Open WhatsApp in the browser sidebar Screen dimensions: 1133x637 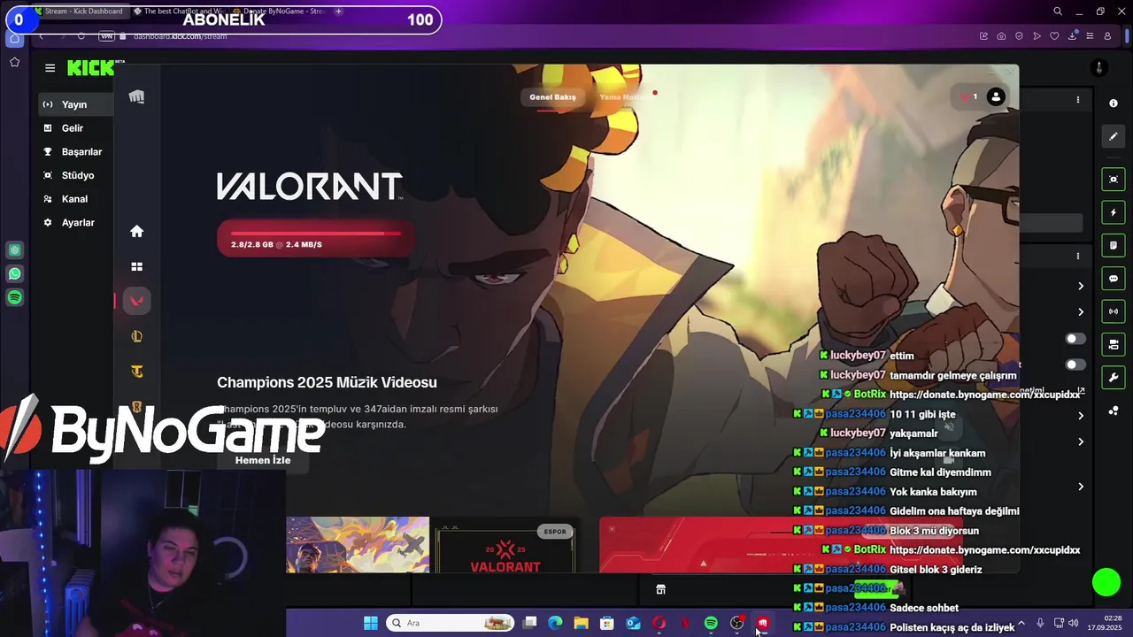tap(15, 274)
